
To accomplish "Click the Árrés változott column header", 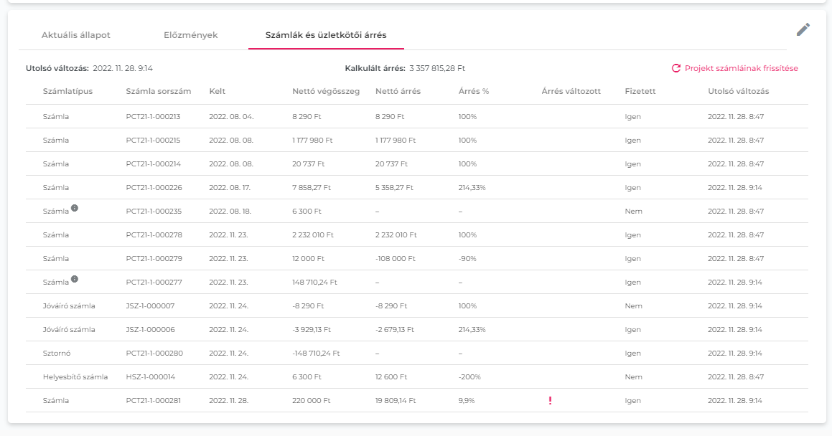I will (571, 91).
